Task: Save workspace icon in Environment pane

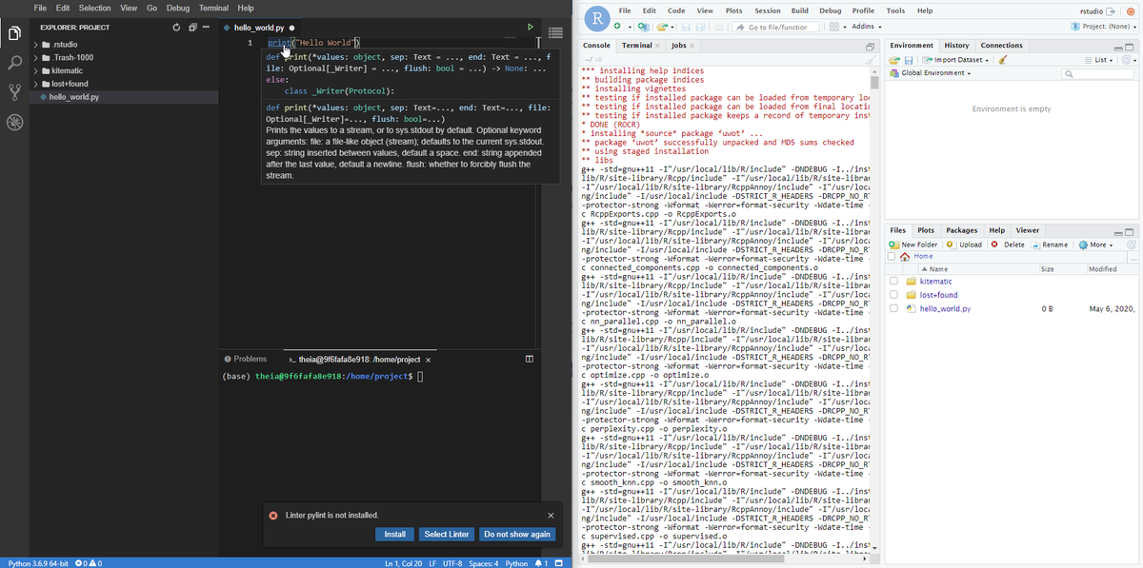Action: [908, 60]
